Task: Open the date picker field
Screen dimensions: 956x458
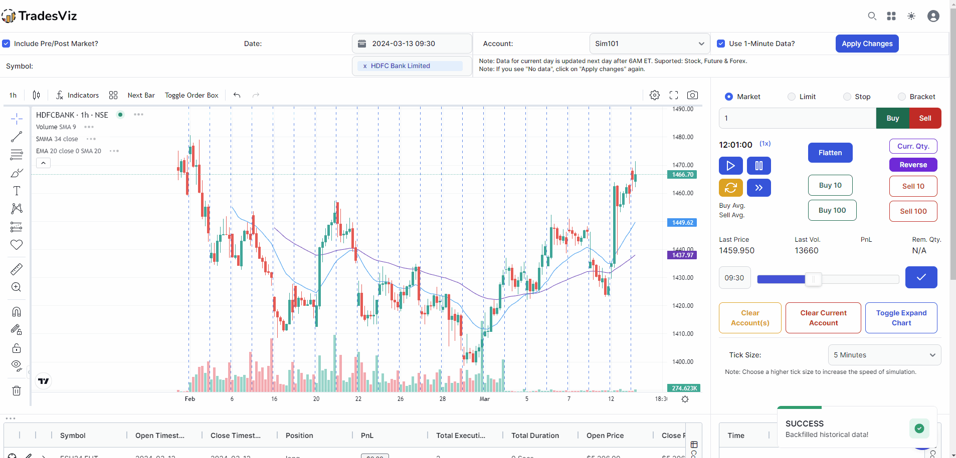Action: 412,44
